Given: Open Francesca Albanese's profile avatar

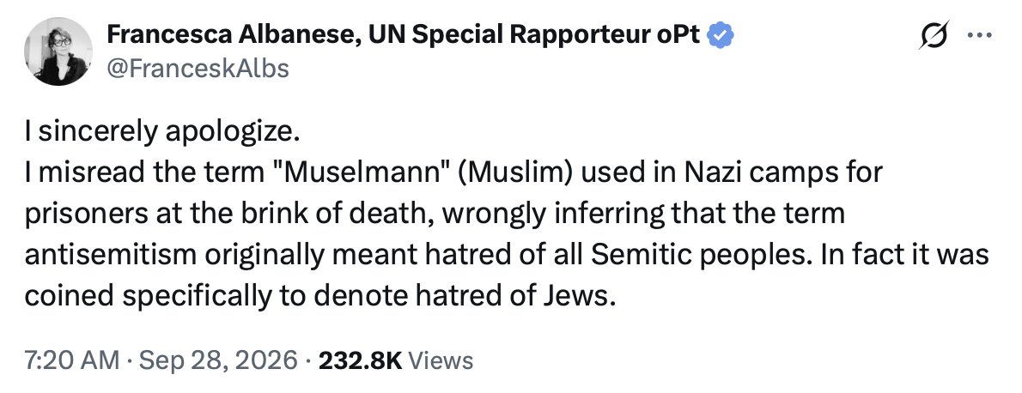Looking at the screenshot, I should (58, 51).
